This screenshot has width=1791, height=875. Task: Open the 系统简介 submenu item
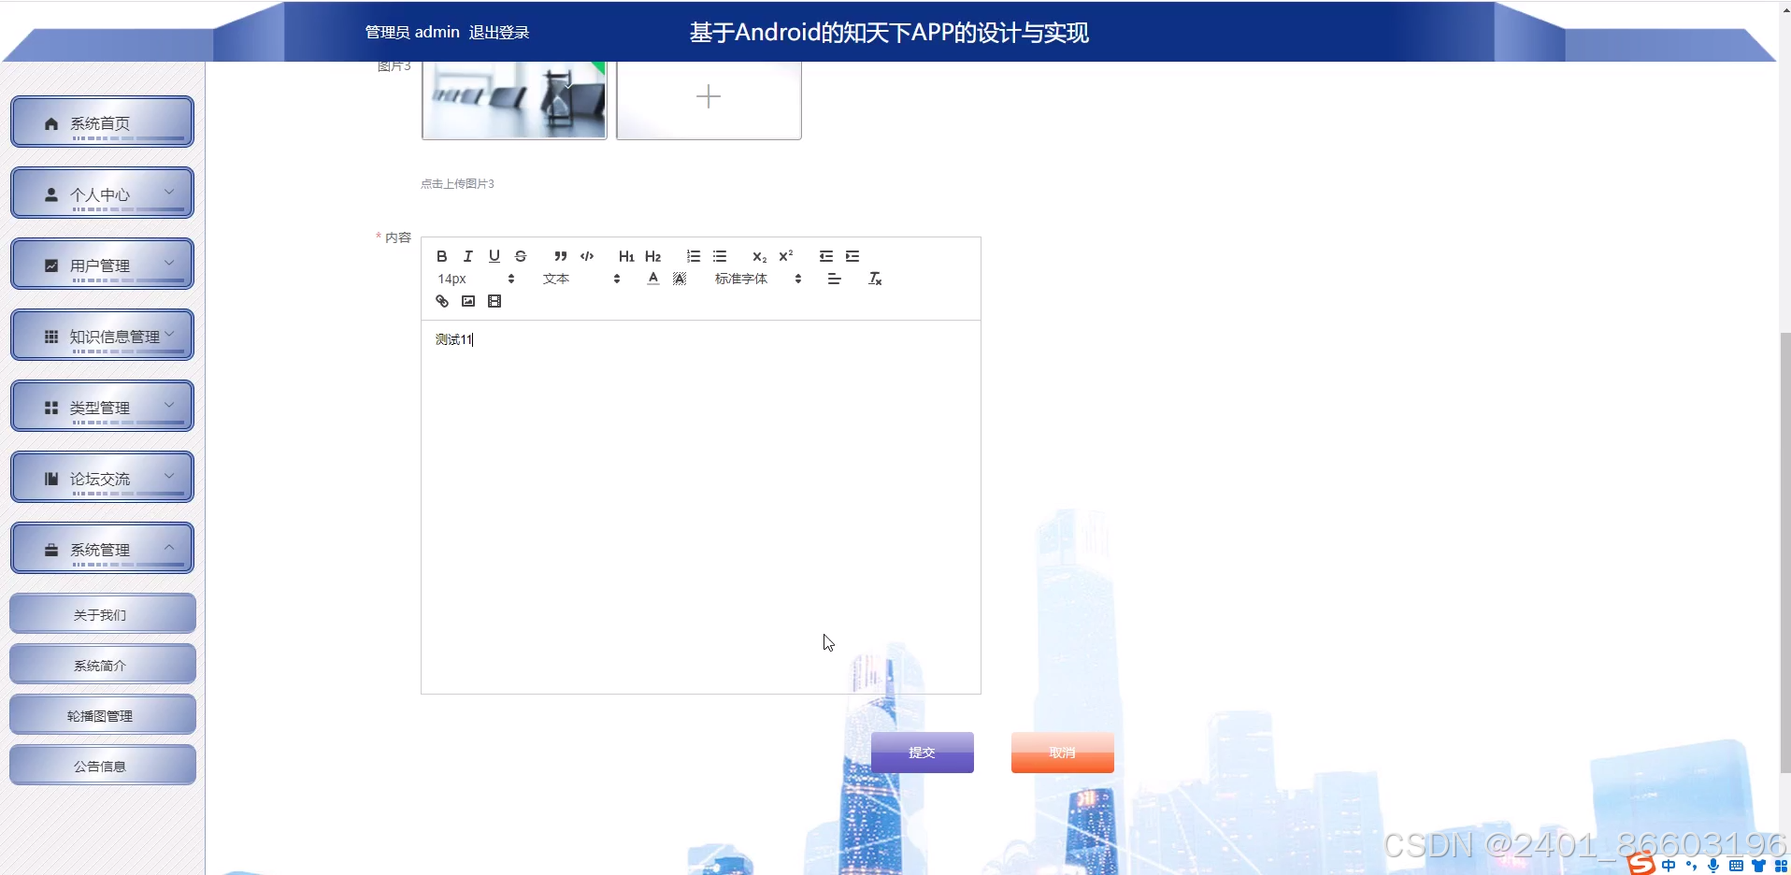[103, 665]
